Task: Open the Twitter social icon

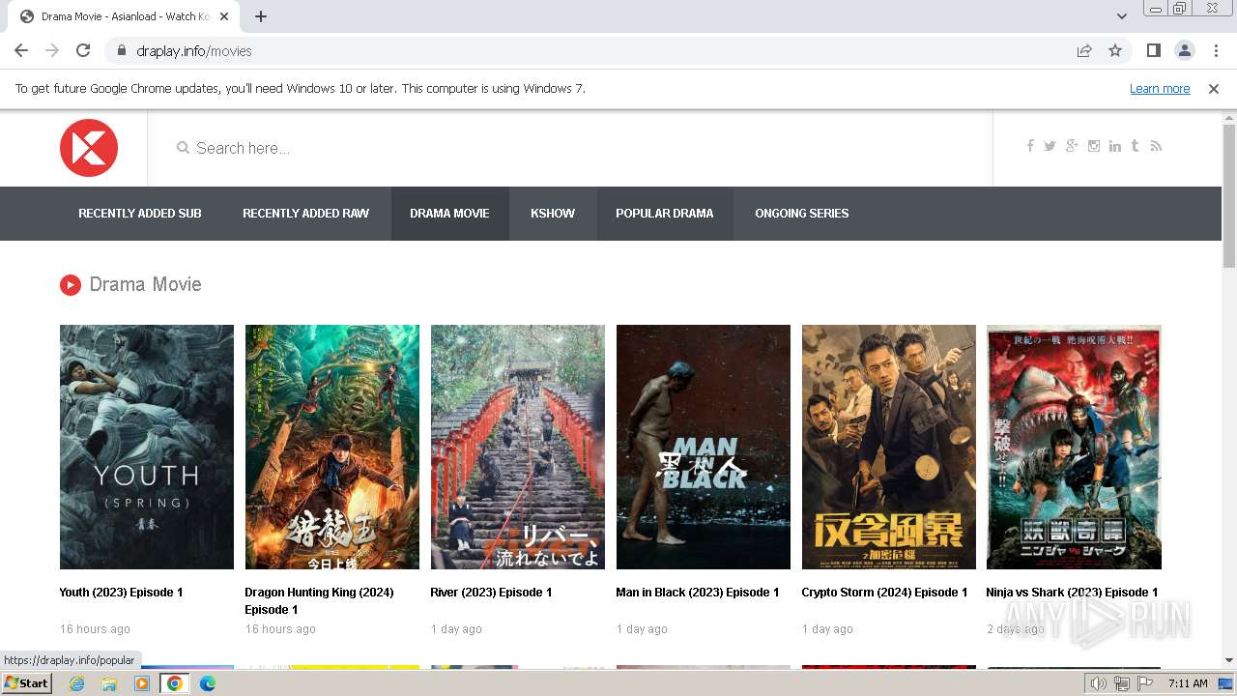Action: pyautogui.click(x=1050, y=146)
